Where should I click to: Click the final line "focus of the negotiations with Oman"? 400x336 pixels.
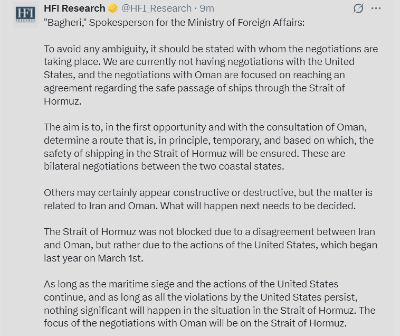(x=195, y=323)
